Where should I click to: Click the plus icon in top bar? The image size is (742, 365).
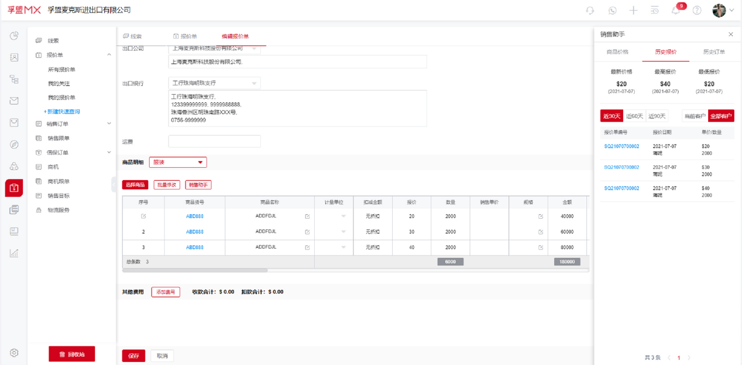point(633,11)
